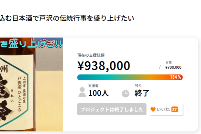Click the slash divider before the goal

click(160, 67)
